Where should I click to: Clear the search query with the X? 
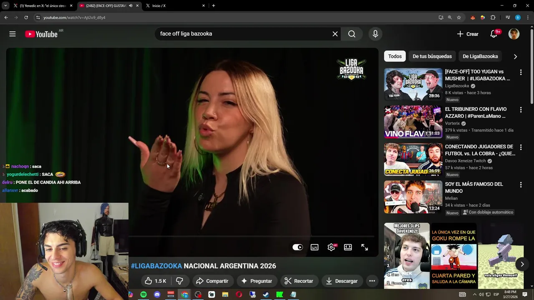pos(335,34)
